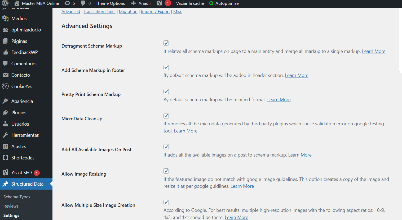Click the Páginas pages icon
The image size is (402, 220).
(5, 41)
